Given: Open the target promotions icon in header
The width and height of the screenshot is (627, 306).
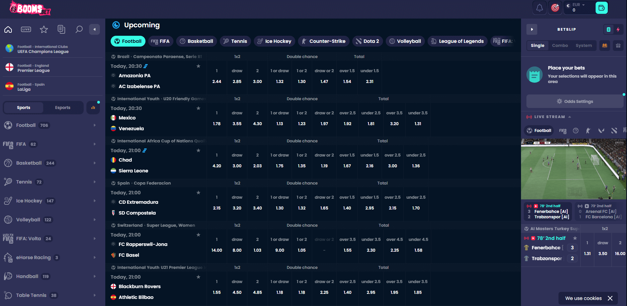Looking at the screenshot, I should [555, 7].
